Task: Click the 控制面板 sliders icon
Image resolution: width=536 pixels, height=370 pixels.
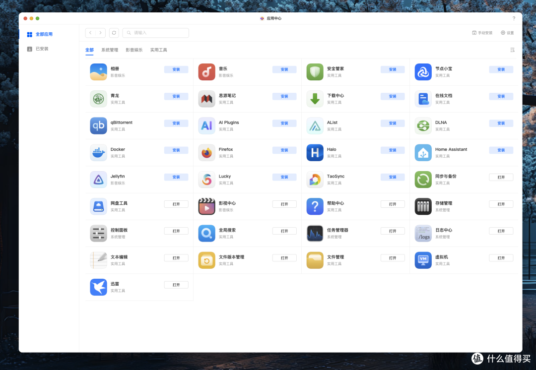Action: (x=98, y=233)
